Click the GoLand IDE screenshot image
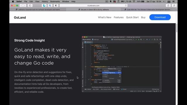Viewport: 187px width, 105px height. (x=122, y=64)
